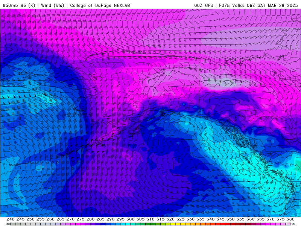Click the "Wind (kts)" header label

pos(52,5)
